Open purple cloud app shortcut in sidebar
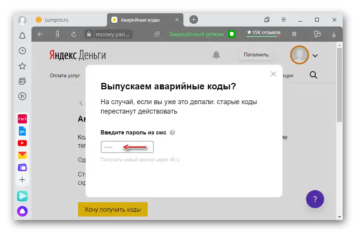This screenshot has width=356, height=237. coord(22,168)
